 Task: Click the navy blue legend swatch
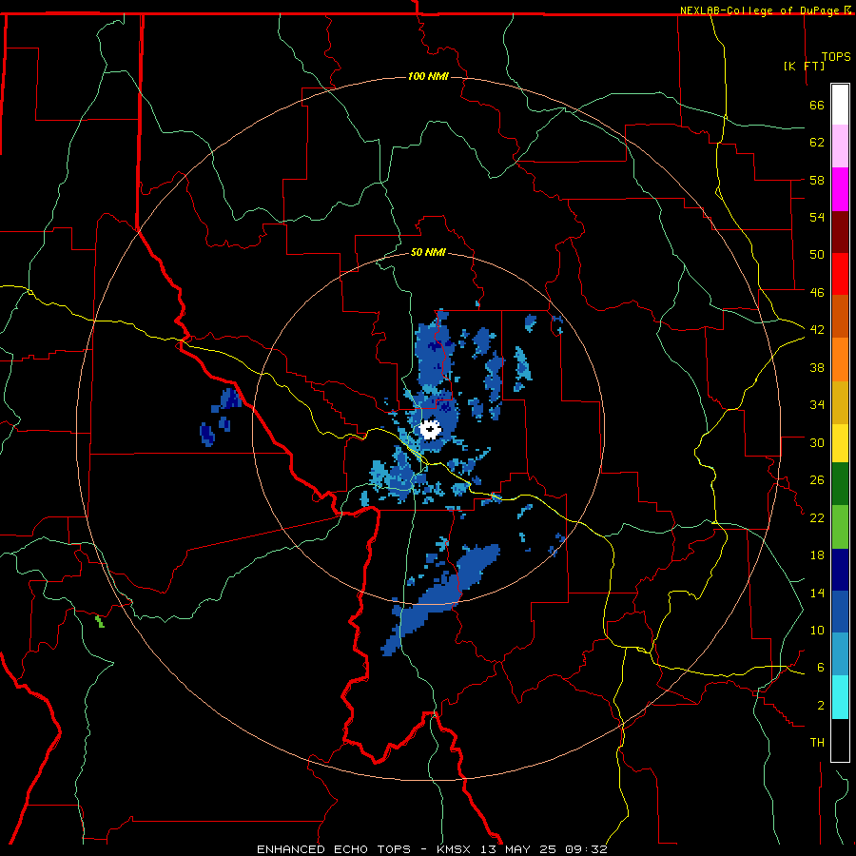point(840,570)
